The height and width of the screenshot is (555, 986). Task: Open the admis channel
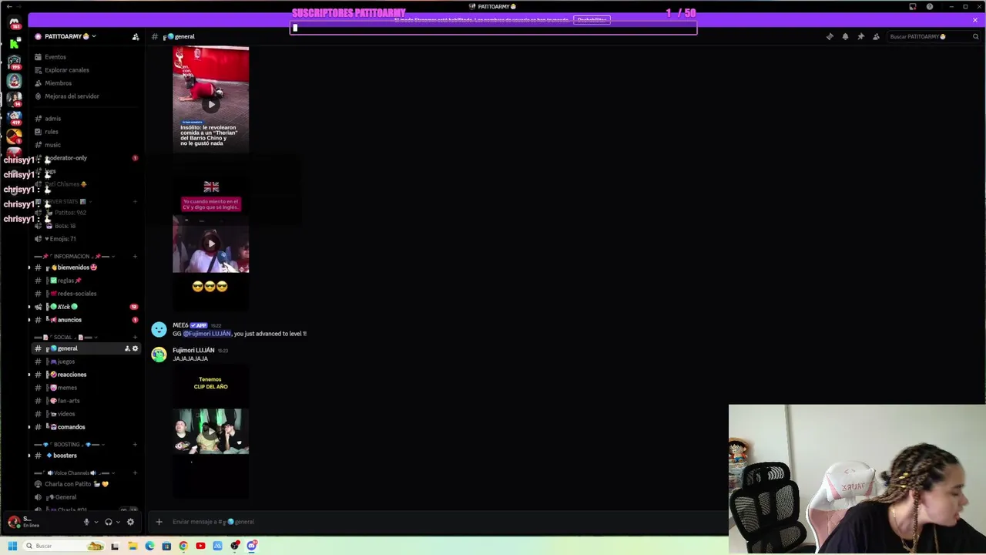point(86,119)
